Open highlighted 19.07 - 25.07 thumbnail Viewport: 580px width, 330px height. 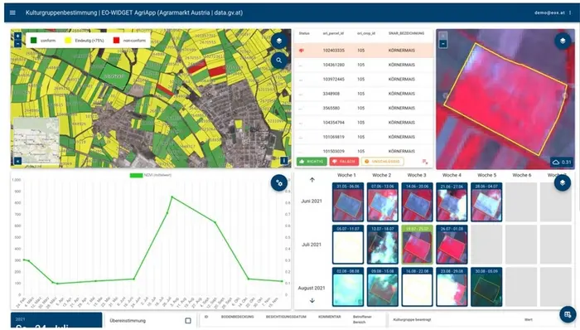point(417,245)
